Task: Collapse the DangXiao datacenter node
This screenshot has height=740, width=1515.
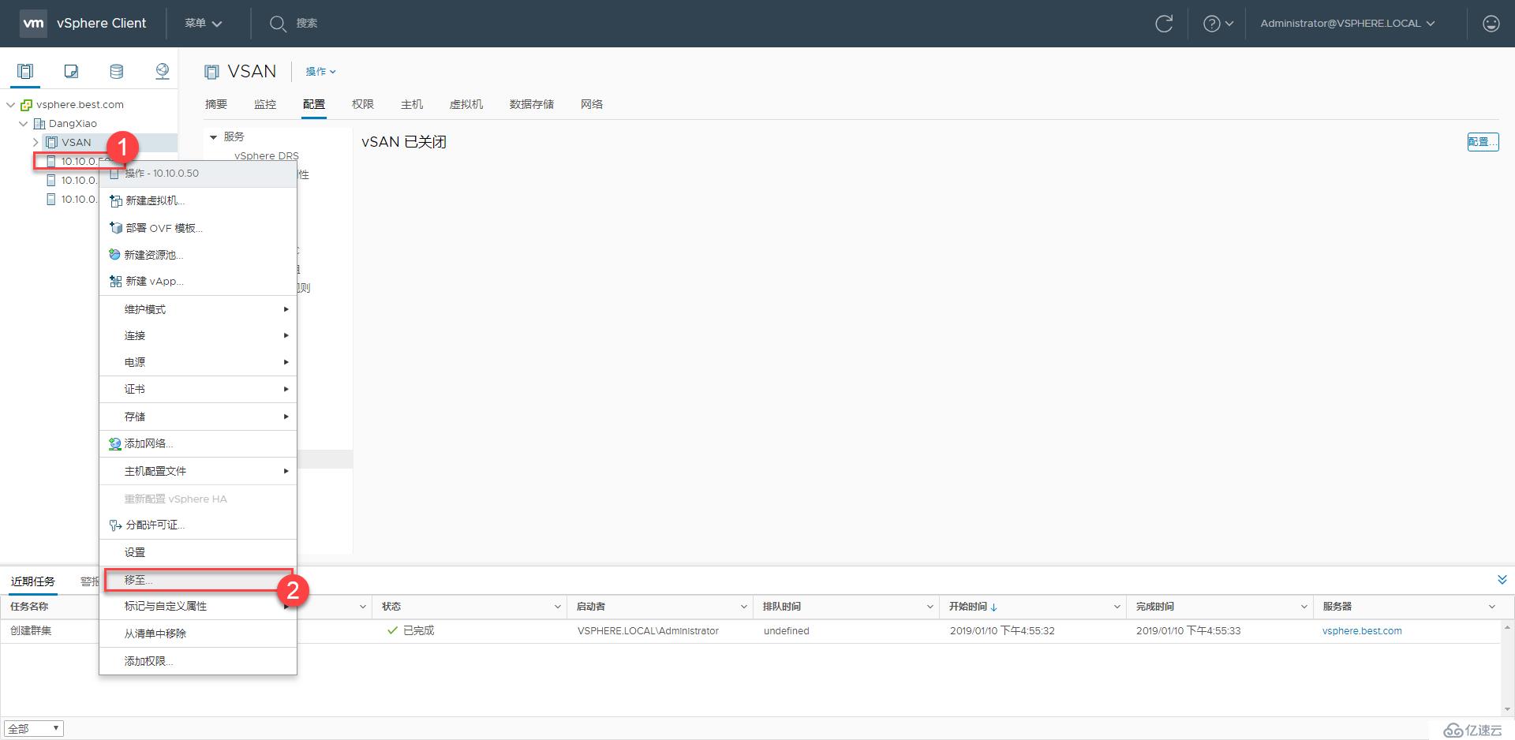Action: [x=24, y=124]
